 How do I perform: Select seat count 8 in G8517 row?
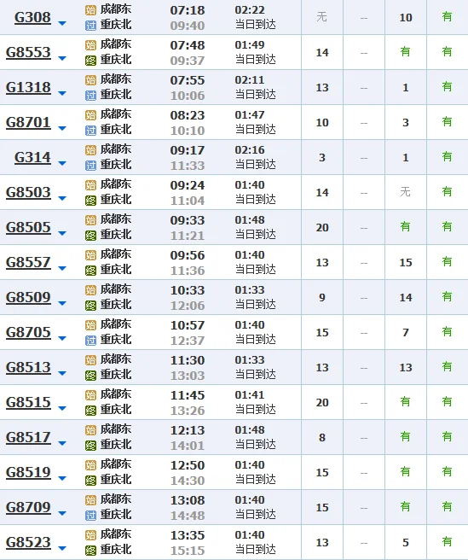322,437
